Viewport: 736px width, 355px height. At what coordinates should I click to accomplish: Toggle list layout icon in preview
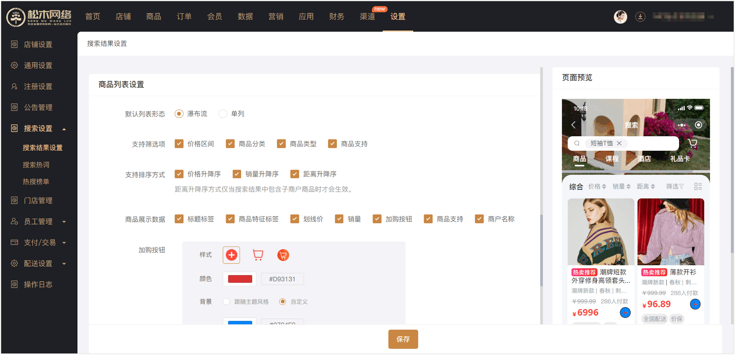pyautogui.click(x=698, y=187)
